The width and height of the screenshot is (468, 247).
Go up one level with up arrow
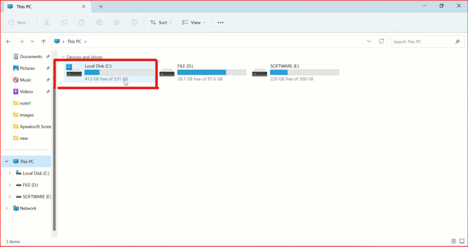point(43,42)
